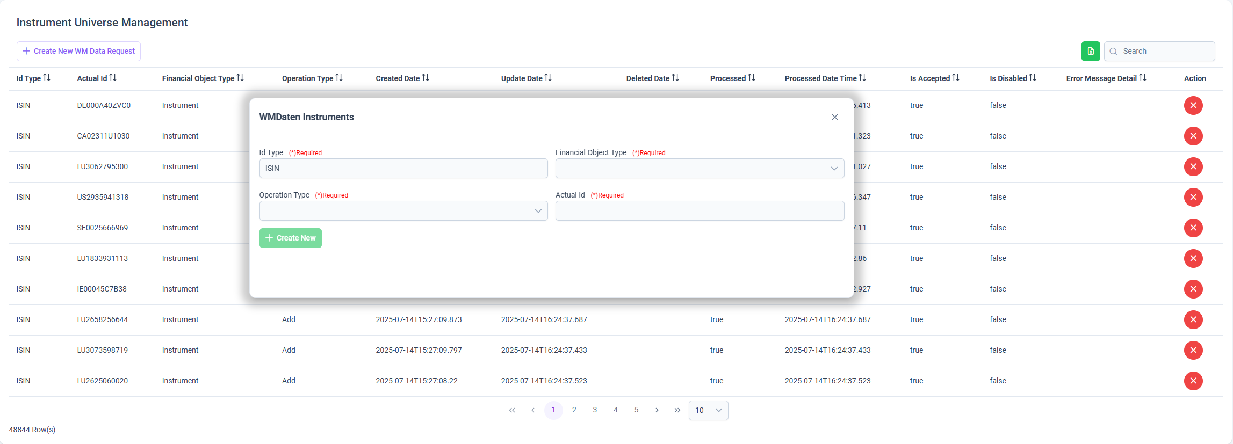Click red delete icon for LU2625060020
This screenshot has height=444, width=1233.
[1193, 381]
